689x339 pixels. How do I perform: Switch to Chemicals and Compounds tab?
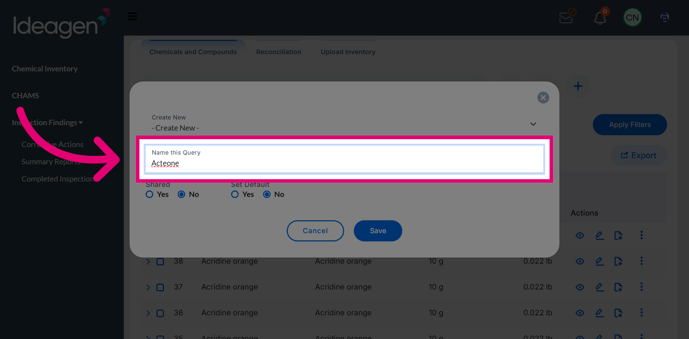coord(193,52)
